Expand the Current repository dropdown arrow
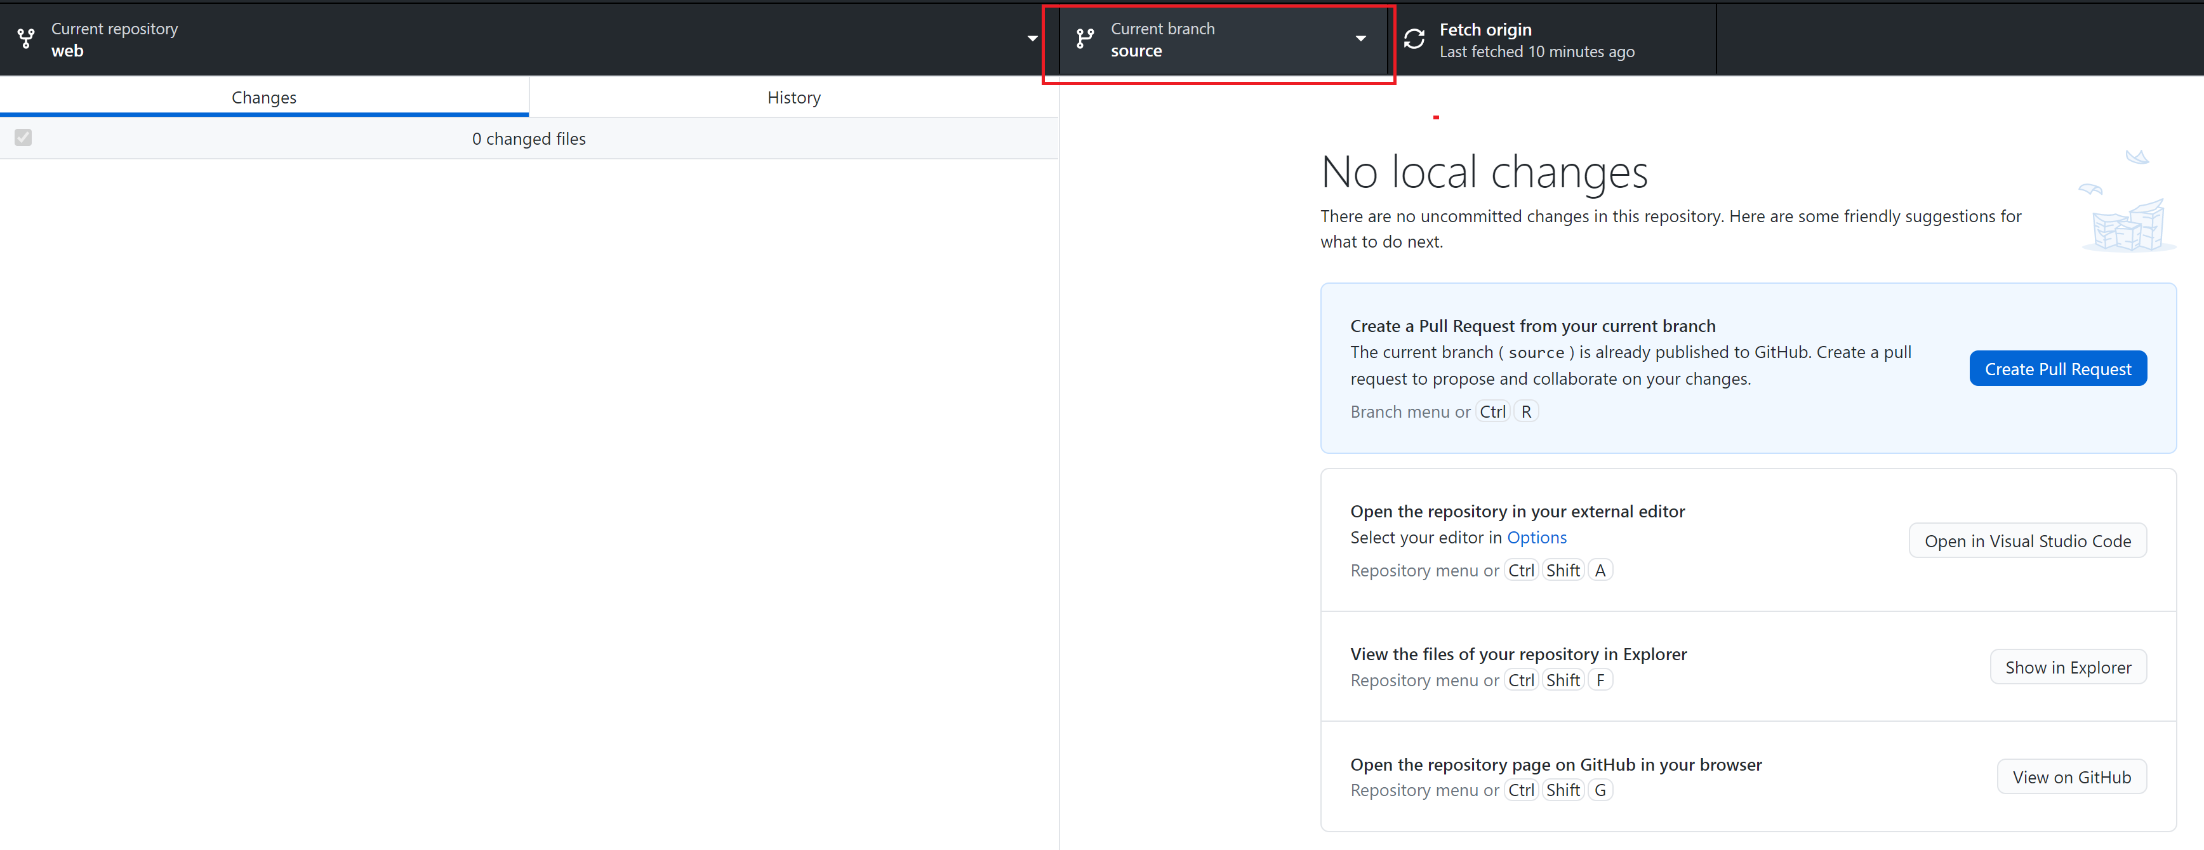Viewport: 2204px width, 850px height. tap(1033, 39)
